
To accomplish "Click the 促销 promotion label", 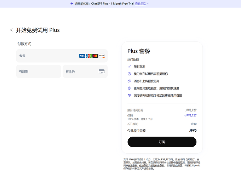I will (130, 115).
